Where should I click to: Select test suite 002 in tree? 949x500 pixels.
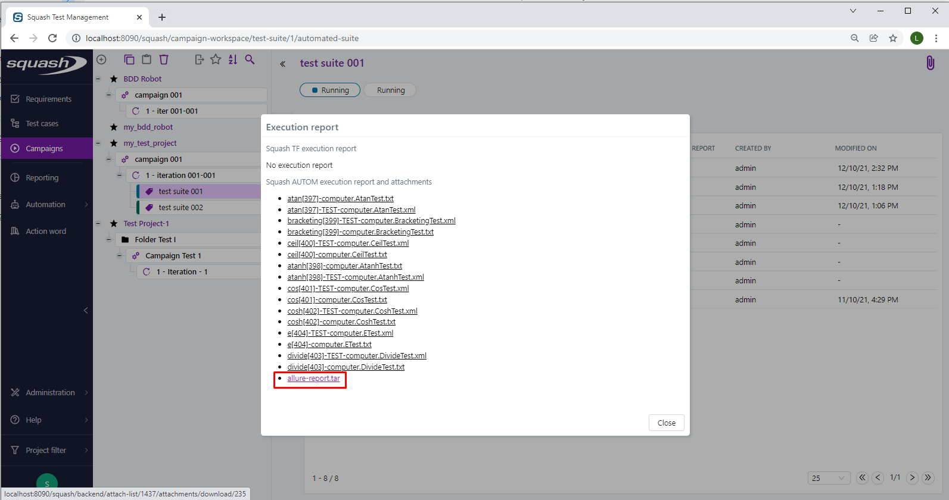(181, 207)
